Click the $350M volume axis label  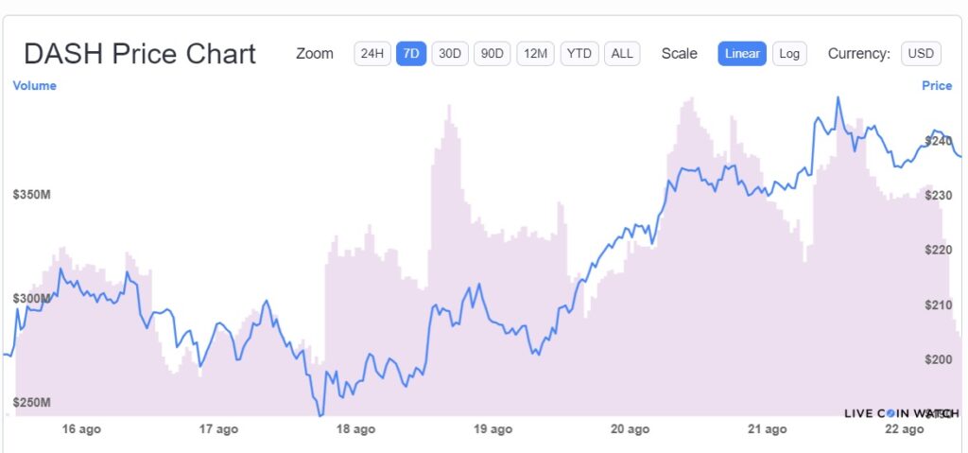click(x=31, y=194)
